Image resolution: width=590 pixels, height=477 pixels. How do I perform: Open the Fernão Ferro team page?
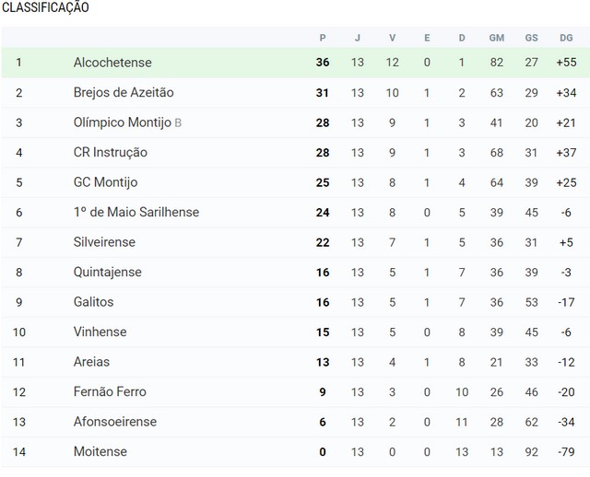(110, 391)
